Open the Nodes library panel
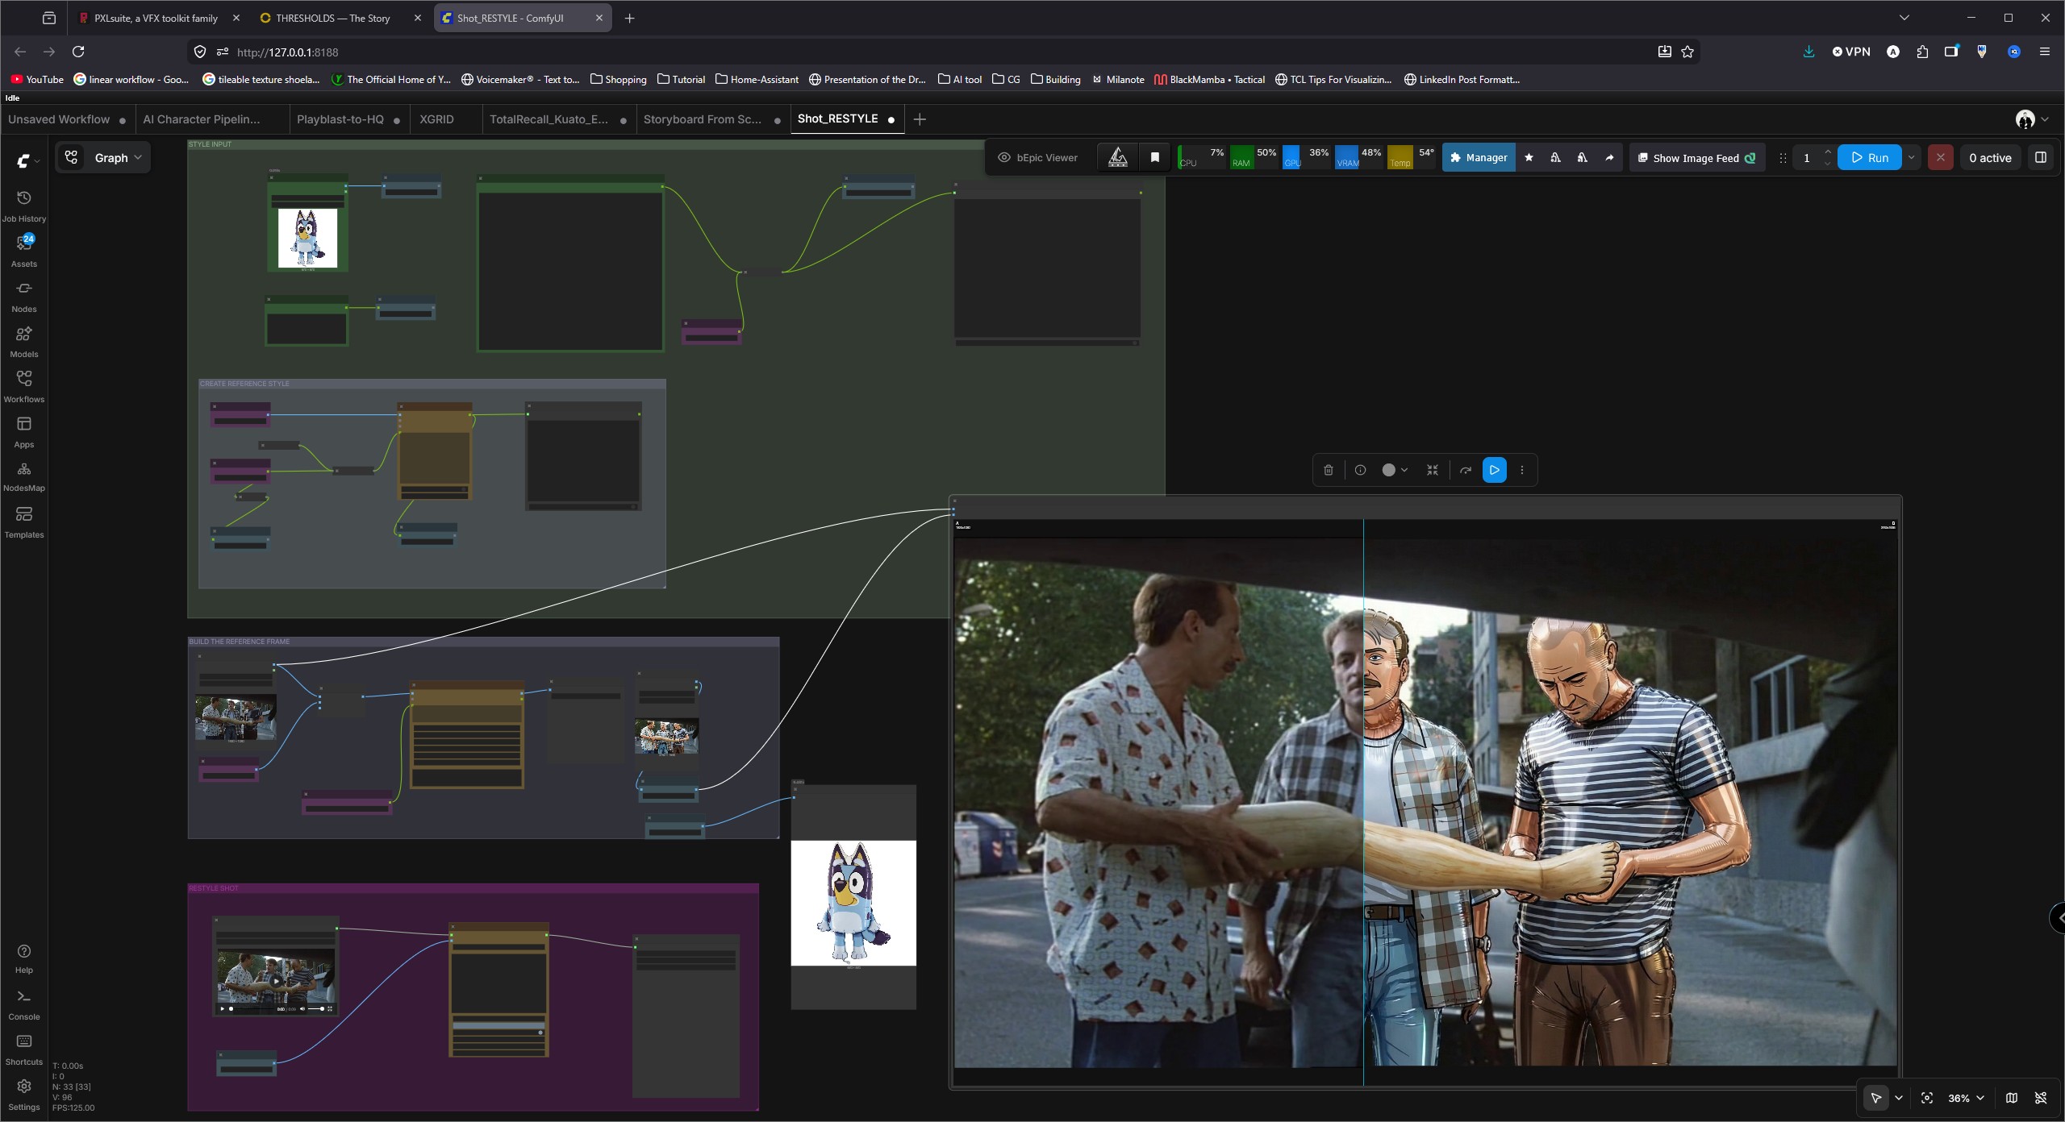The image size is (2065, 1122). coord(23,296)
